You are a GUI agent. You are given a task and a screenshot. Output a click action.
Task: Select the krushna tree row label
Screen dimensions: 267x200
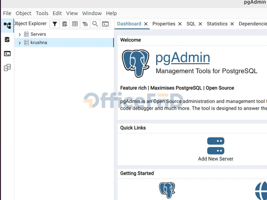point(39,43)
